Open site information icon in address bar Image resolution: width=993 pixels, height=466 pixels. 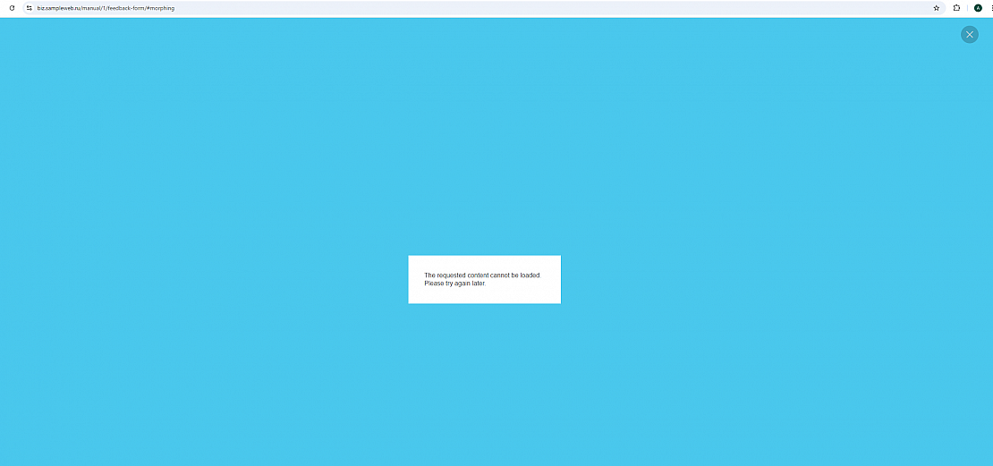[30, 8]
